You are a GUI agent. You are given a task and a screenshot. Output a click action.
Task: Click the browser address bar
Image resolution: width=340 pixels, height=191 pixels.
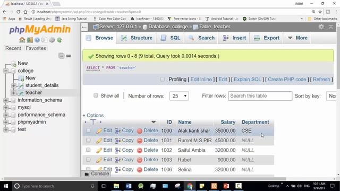click(171, 12)
